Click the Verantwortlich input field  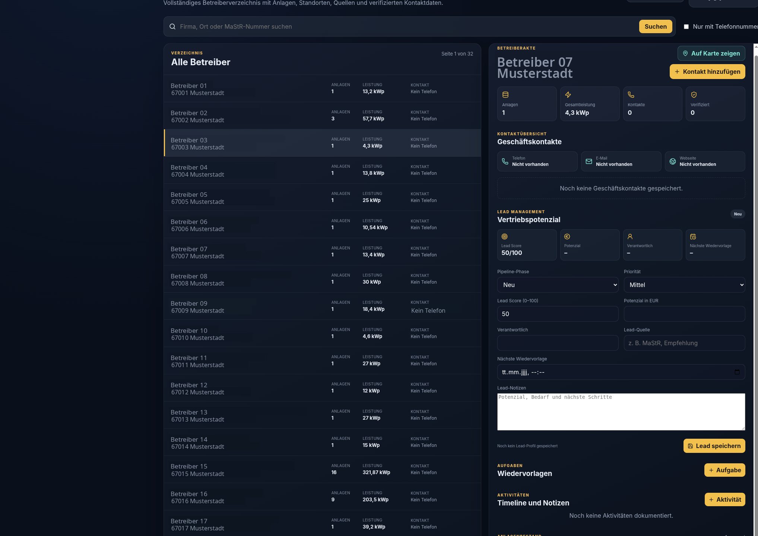pos(558,343)
